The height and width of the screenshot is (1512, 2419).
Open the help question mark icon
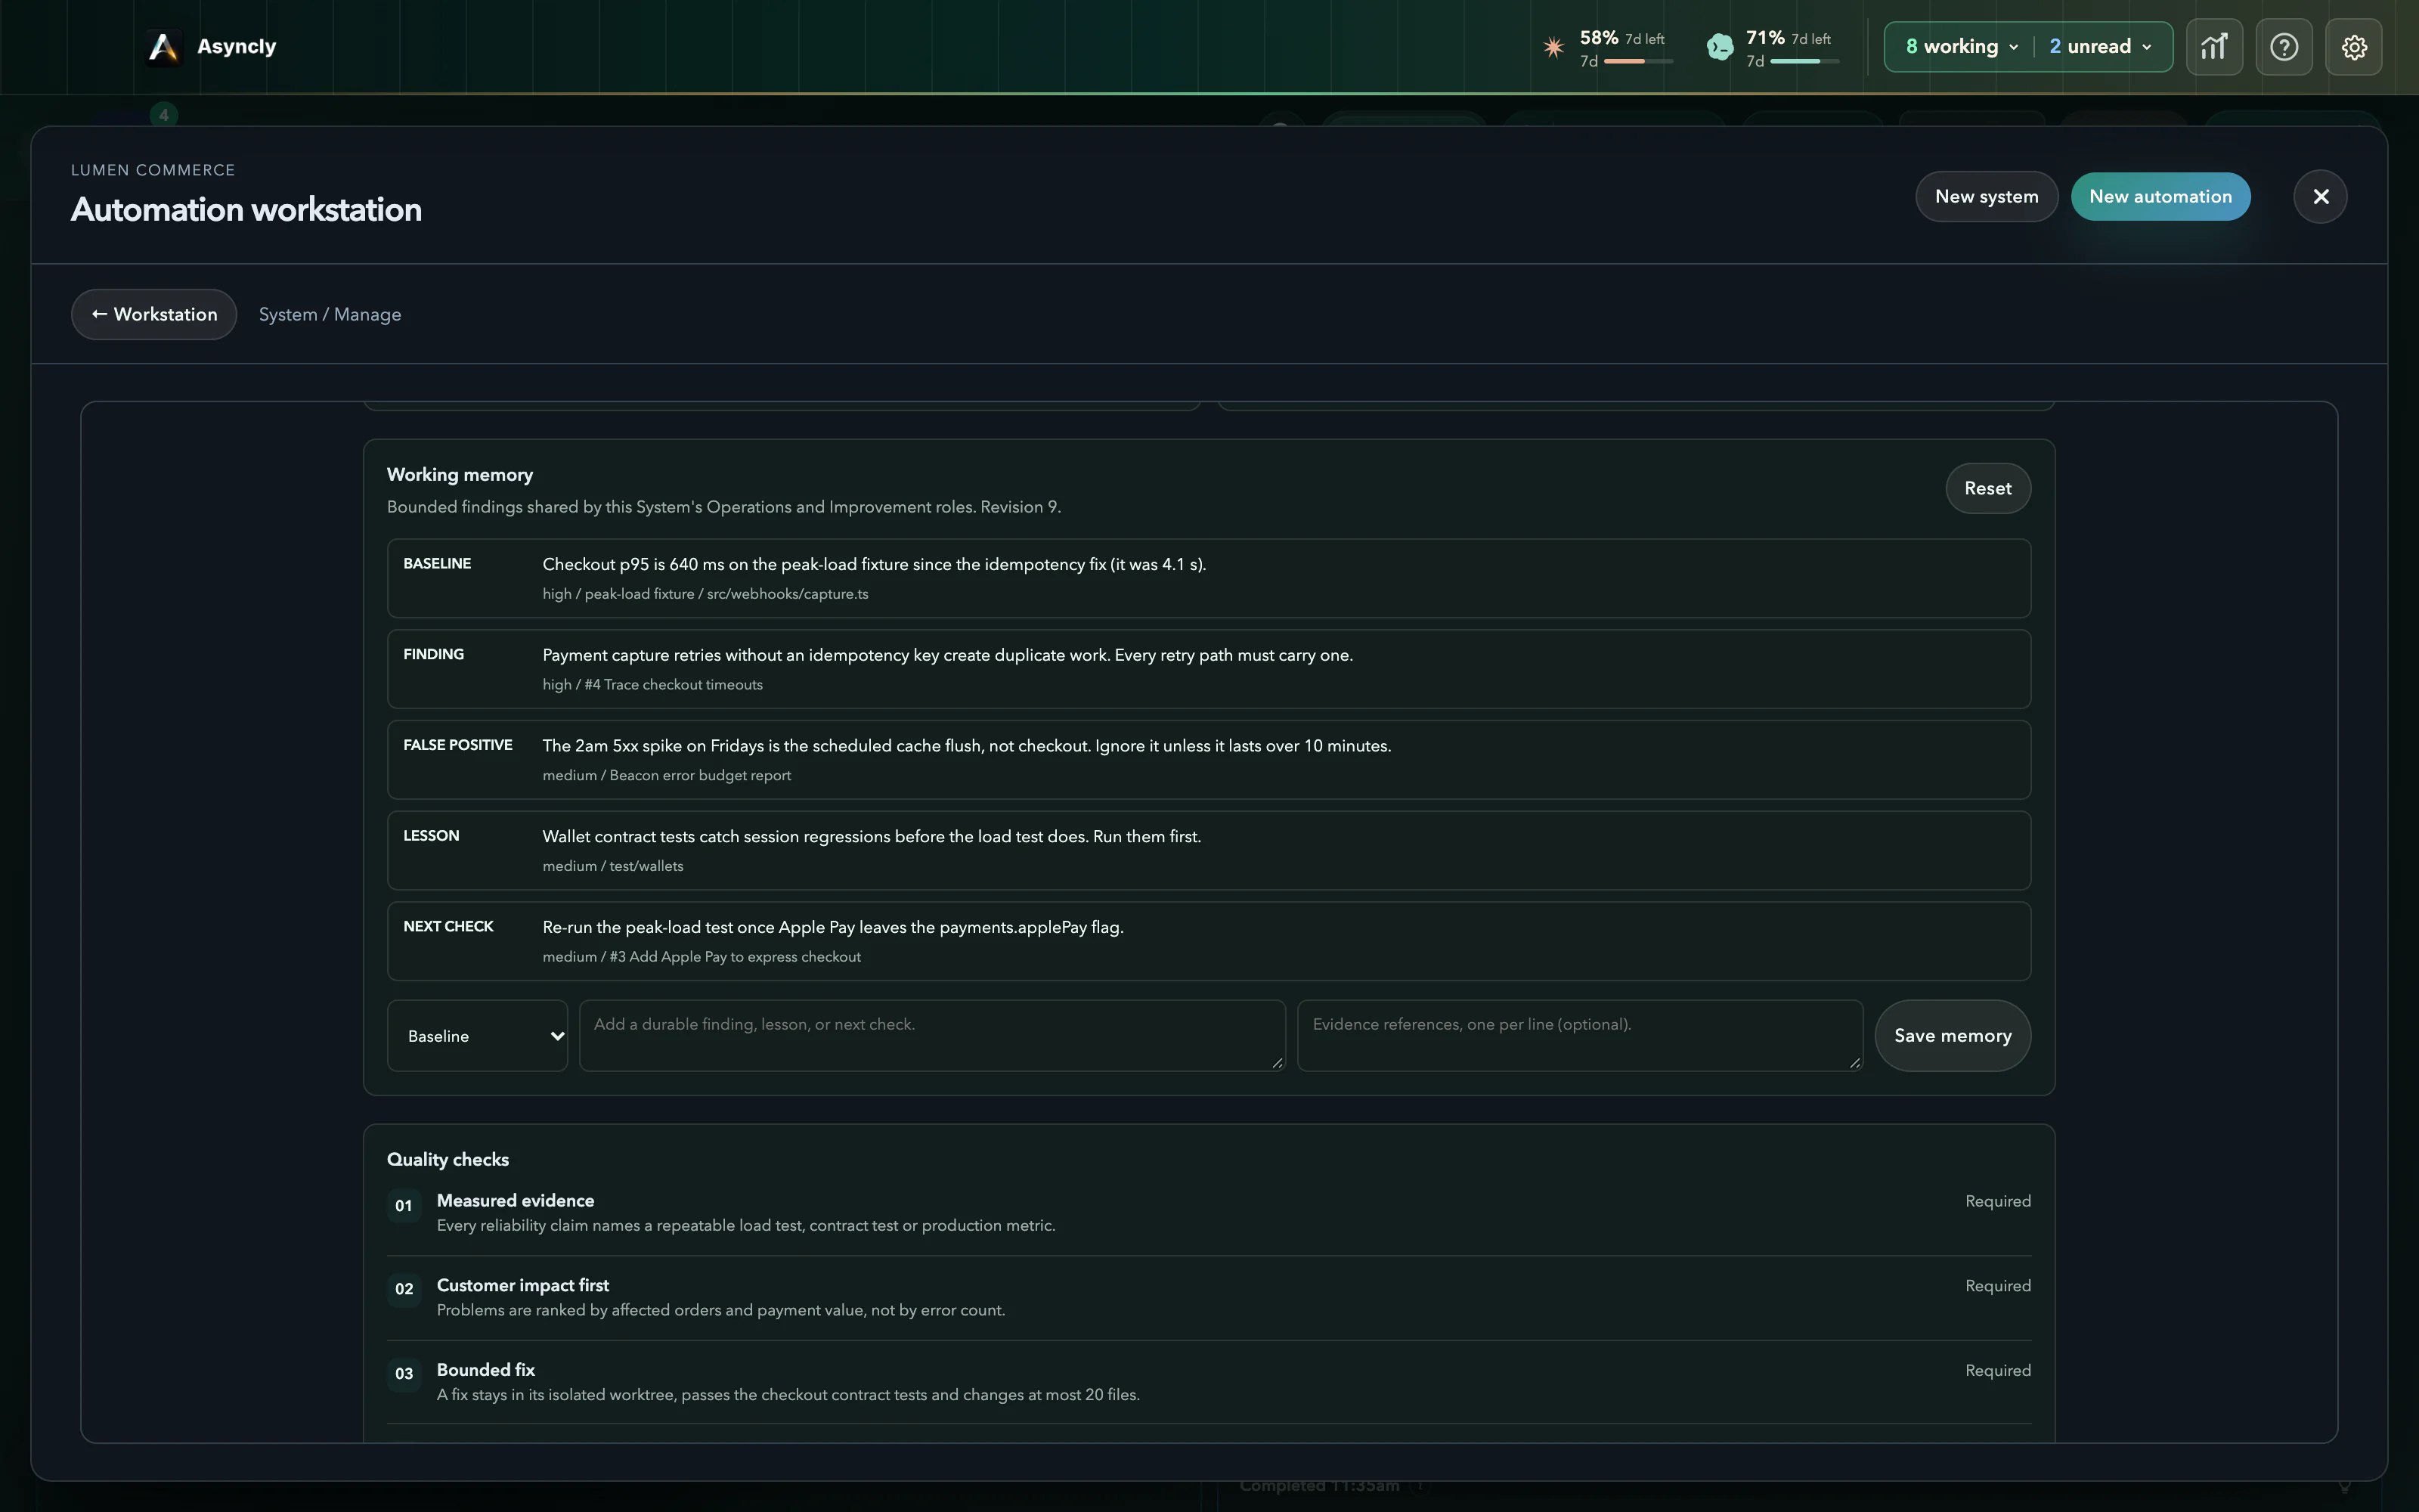(x=2284, y=47)
